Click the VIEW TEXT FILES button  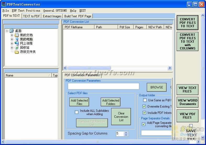pos(187,90)
